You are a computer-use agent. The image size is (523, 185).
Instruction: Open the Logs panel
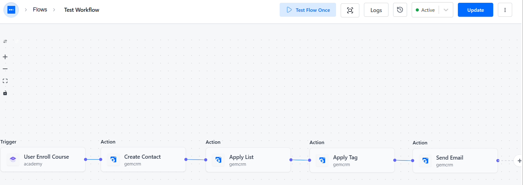[376, 10]
